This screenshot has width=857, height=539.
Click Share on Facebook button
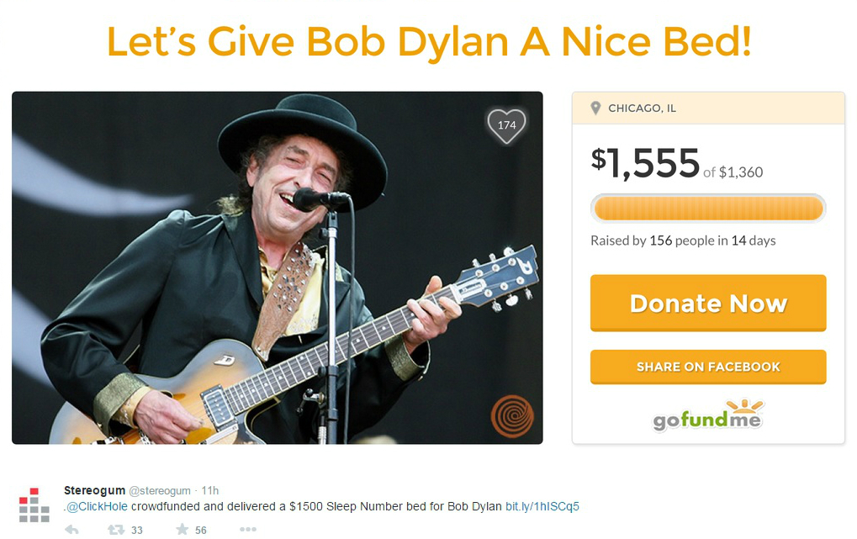pyautogui.click(x=708, y=367)
